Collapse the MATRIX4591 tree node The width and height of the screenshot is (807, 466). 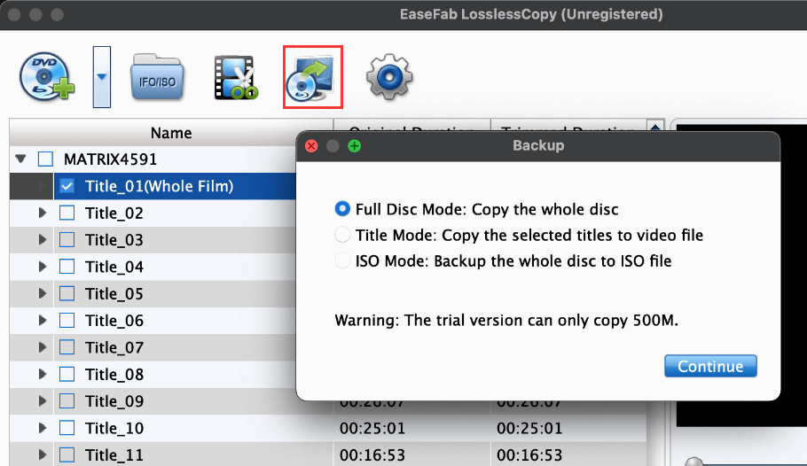20,159
